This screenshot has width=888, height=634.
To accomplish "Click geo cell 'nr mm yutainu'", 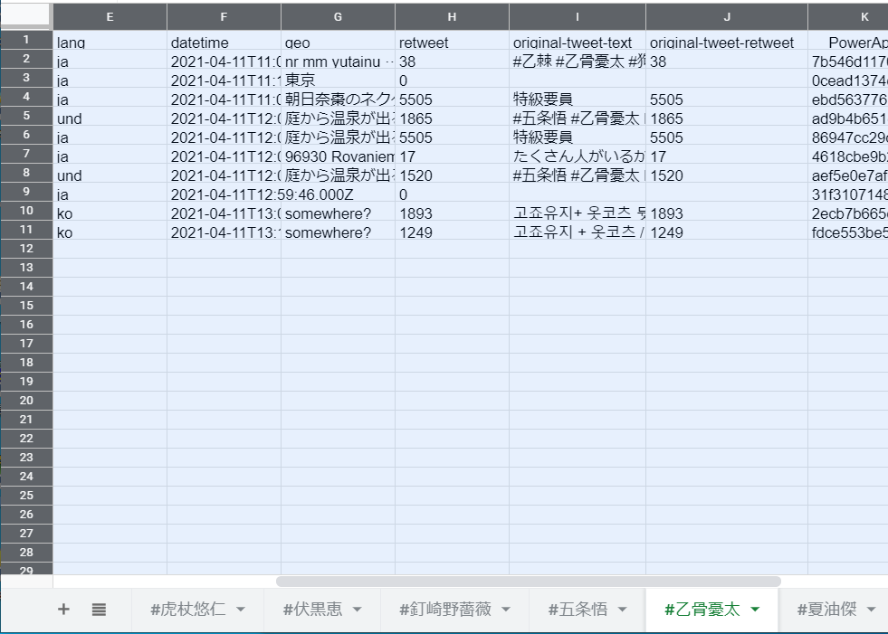I will (x=338, y=59).
